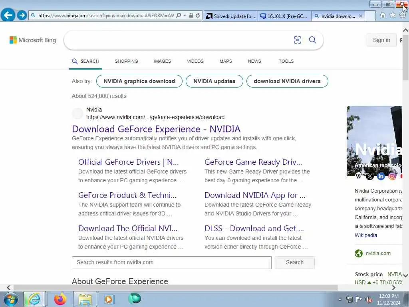Click the security lock icon in address bar
Image resolution: width=409 pixels, height=307 pixels.
pos(191,16)
